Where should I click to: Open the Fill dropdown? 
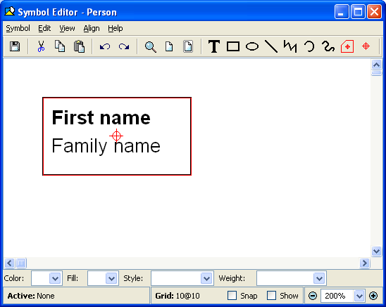point(111,278)
